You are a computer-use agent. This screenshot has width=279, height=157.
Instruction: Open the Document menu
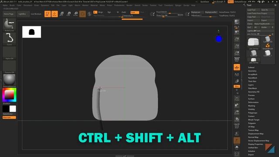28,5
